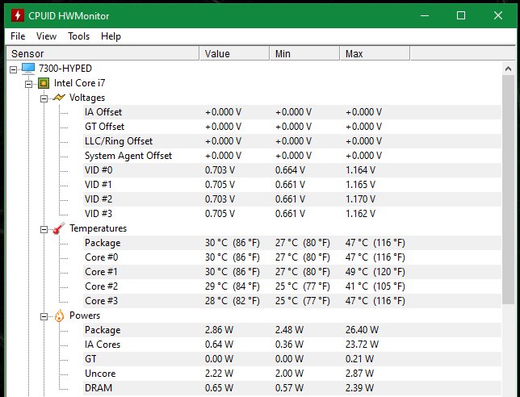520x397 pixels.
Task: Click the 0.21 W max value
Action: (360, 359)
